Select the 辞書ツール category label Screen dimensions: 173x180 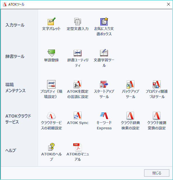15,56
